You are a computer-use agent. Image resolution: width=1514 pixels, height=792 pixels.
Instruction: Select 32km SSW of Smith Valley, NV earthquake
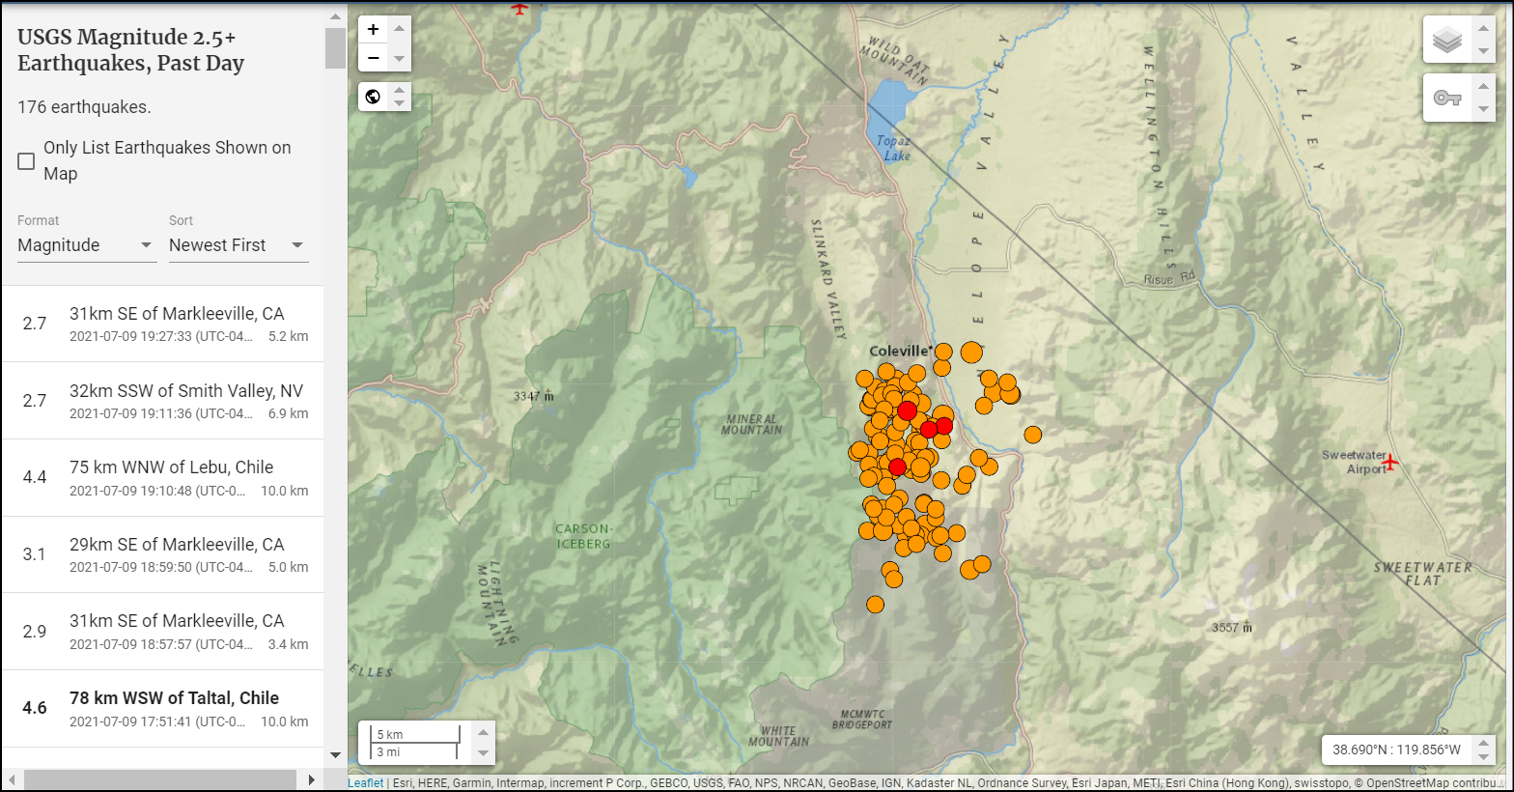[x=162, y=401]
